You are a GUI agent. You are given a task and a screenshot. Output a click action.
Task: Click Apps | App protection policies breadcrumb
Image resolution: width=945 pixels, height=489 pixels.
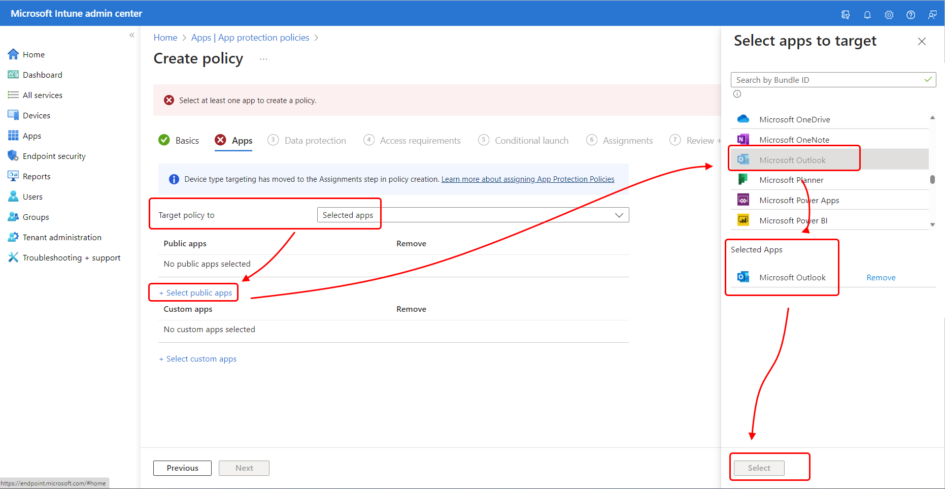[x=250, y=38]
